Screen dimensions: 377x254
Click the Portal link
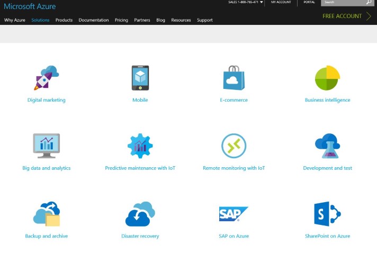click(x=309, y=2)
